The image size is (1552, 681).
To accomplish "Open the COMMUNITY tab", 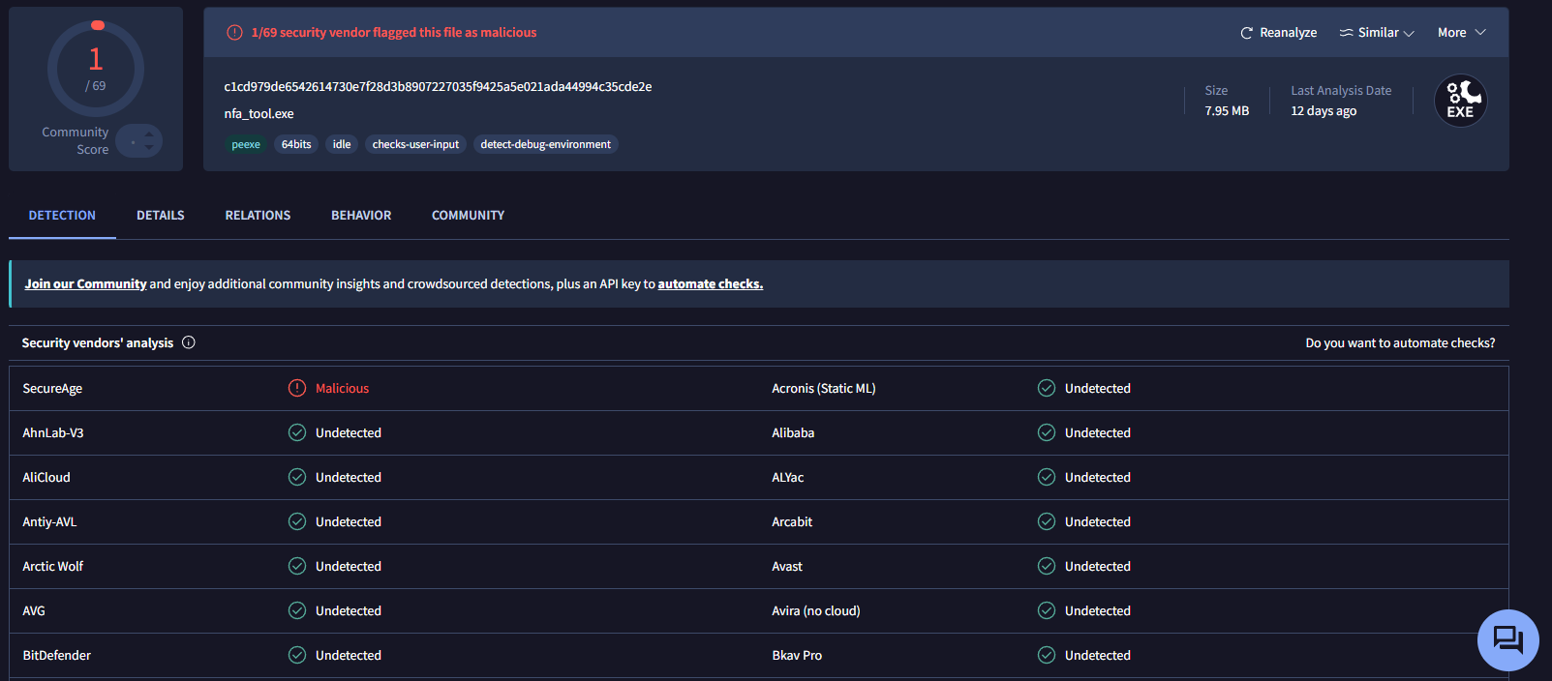I will pyautogui.click(x=469, y=216).
